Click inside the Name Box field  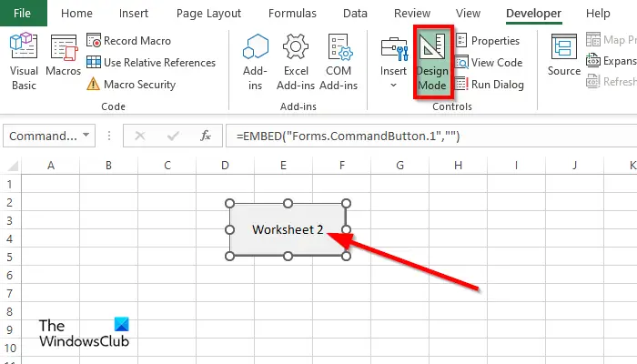(43, 136)
